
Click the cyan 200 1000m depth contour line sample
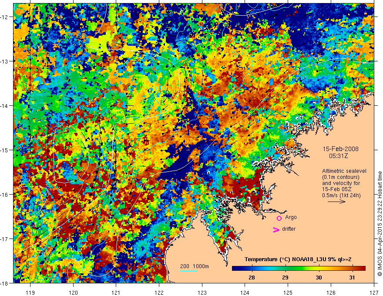pyautogui.click(x=189, y=271)
